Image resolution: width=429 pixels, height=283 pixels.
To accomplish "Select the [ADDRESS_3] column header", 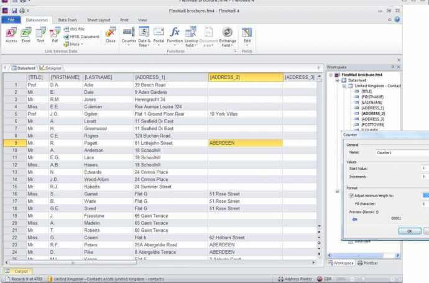I will [299, 77].
